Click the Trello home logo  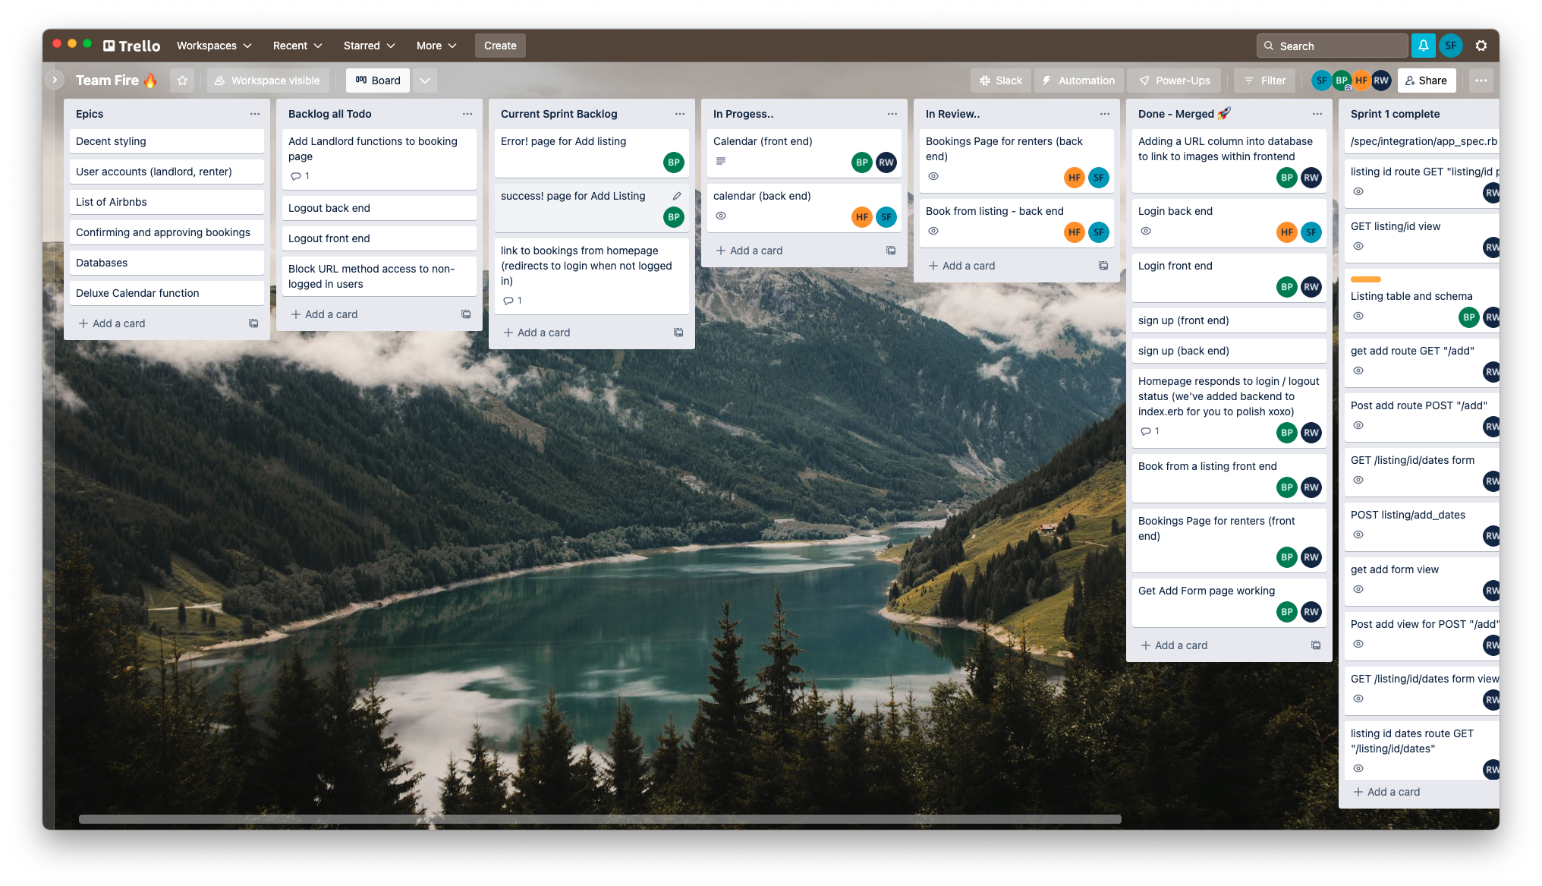[132, 46]
